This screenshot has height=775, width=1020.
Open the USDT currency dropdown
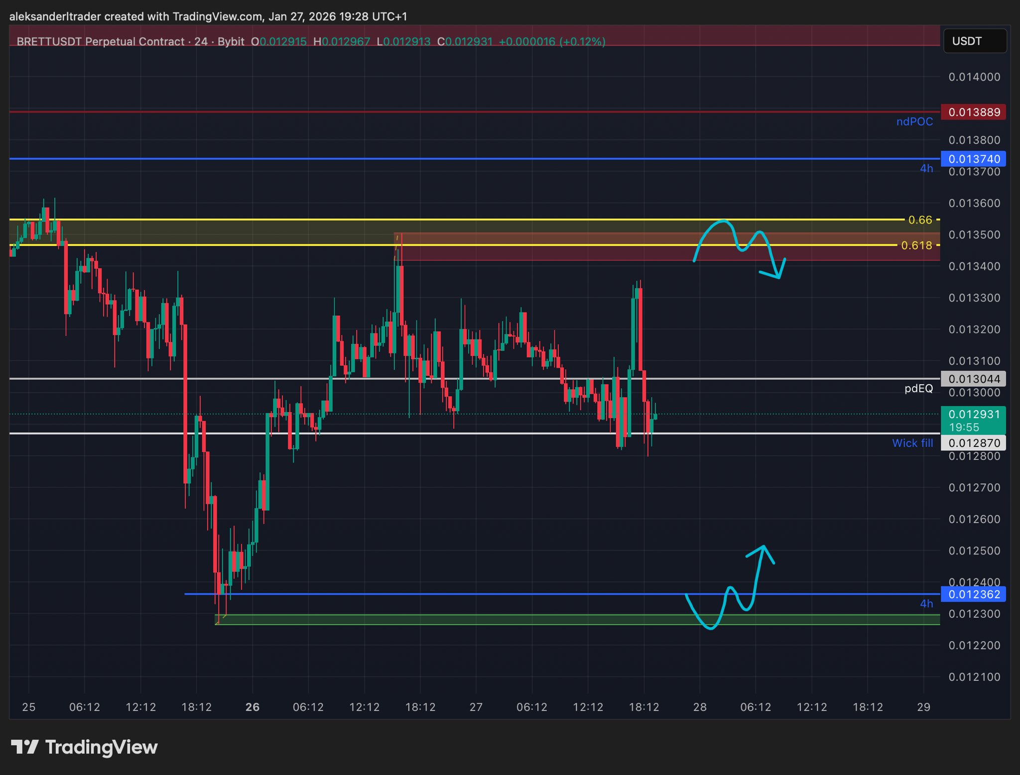click(974, 41)
